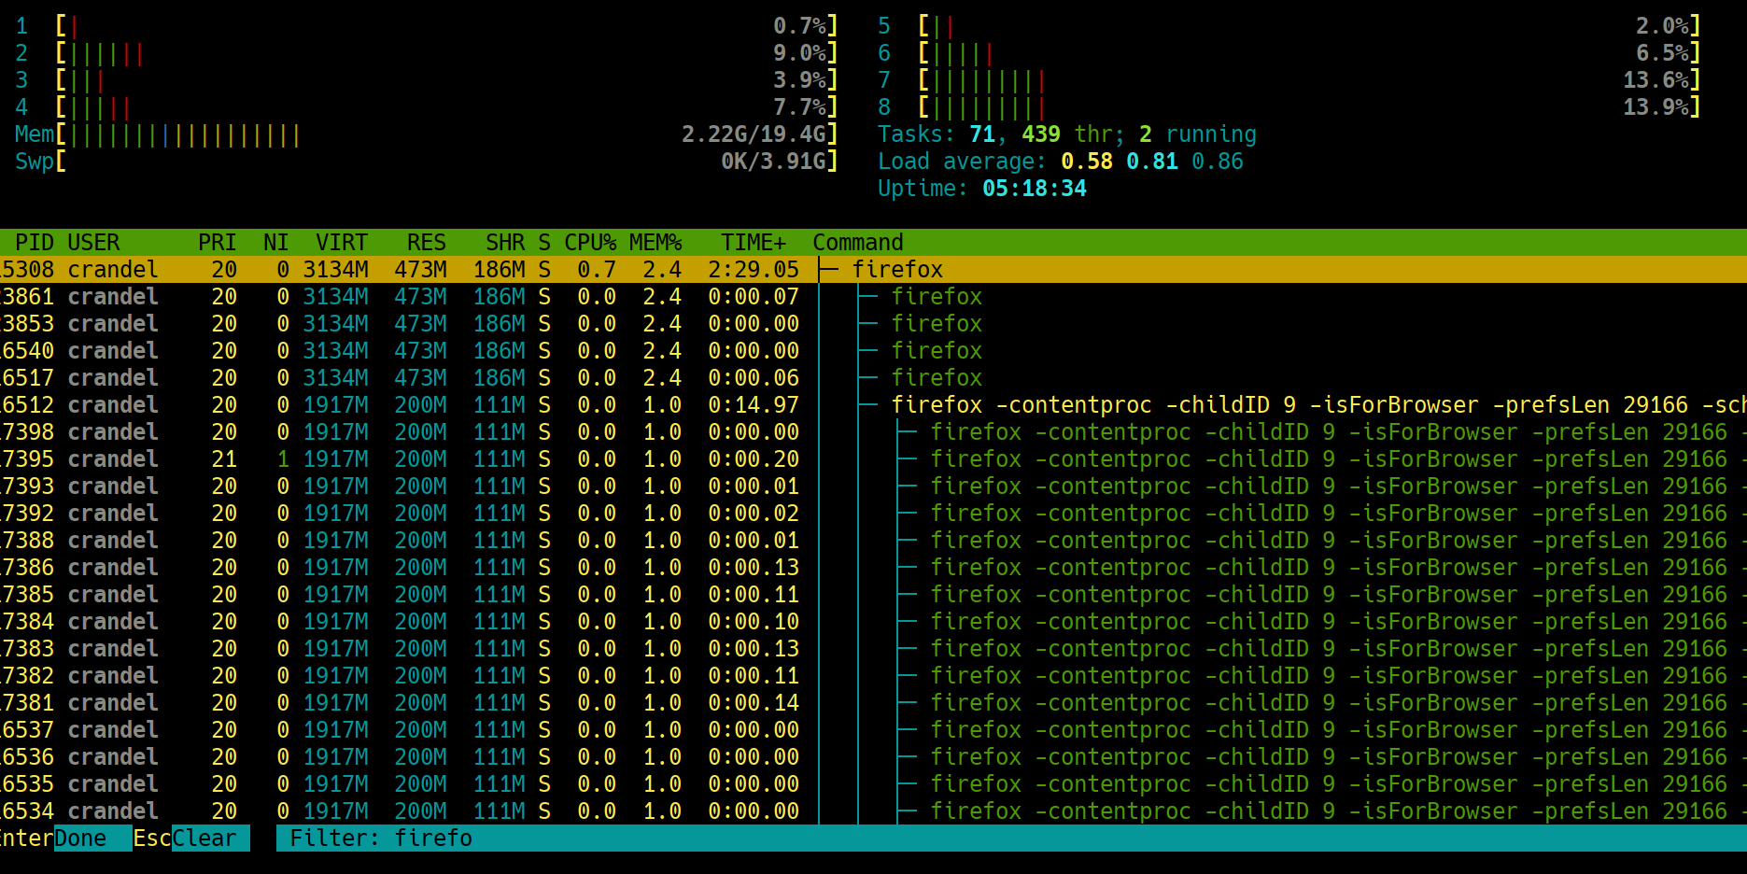Image resolution: width=1747 pixels, height=874 pixels.
Task: Select the contentproc row with PID ending 7398
Action: [x=873, y=432]
